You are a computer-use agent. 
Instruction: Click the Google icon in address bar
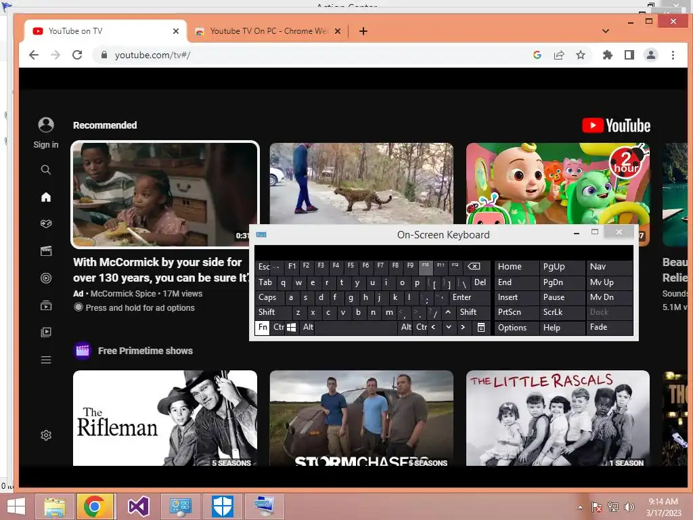point(537,55)
